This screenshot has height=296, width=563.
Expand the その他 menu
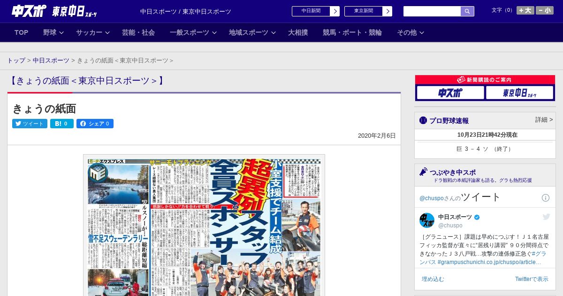point(410,32)
